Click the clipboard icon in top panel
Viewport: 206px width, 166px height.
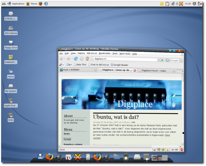(x=167, y=4)
